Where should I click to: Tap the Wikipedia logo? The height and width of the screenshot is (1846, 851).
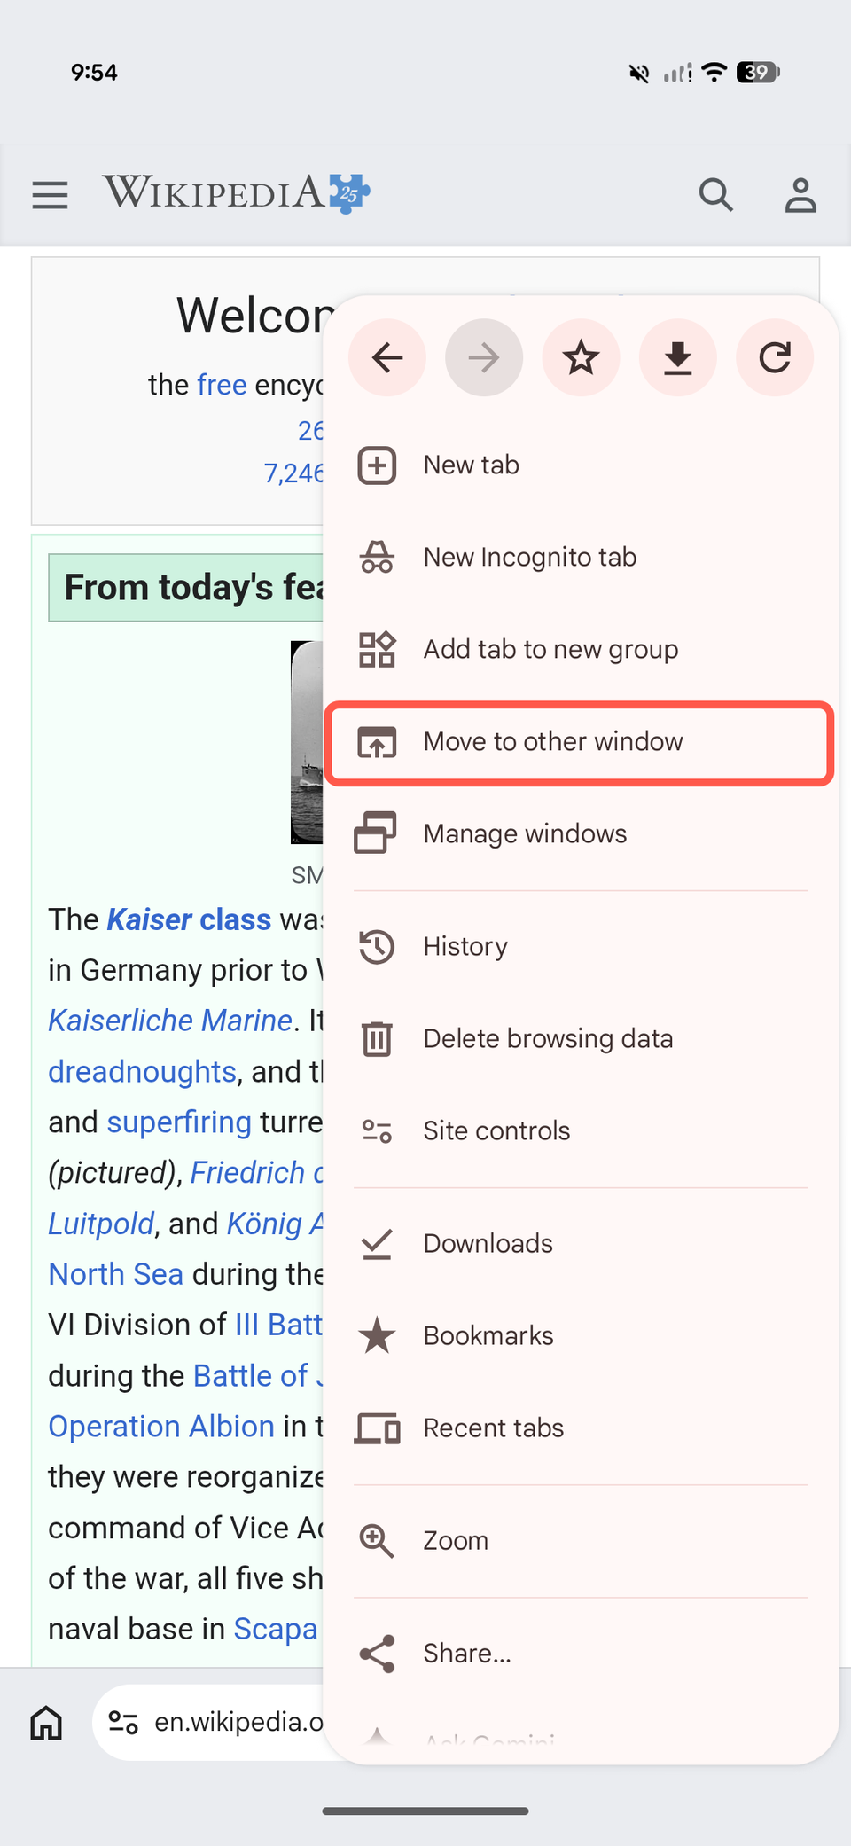click(x=236, y=192)
